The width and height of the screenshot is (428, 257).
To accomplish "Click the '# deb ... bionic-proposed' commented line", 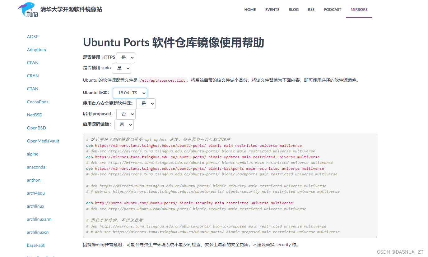I will click(206, 226).
